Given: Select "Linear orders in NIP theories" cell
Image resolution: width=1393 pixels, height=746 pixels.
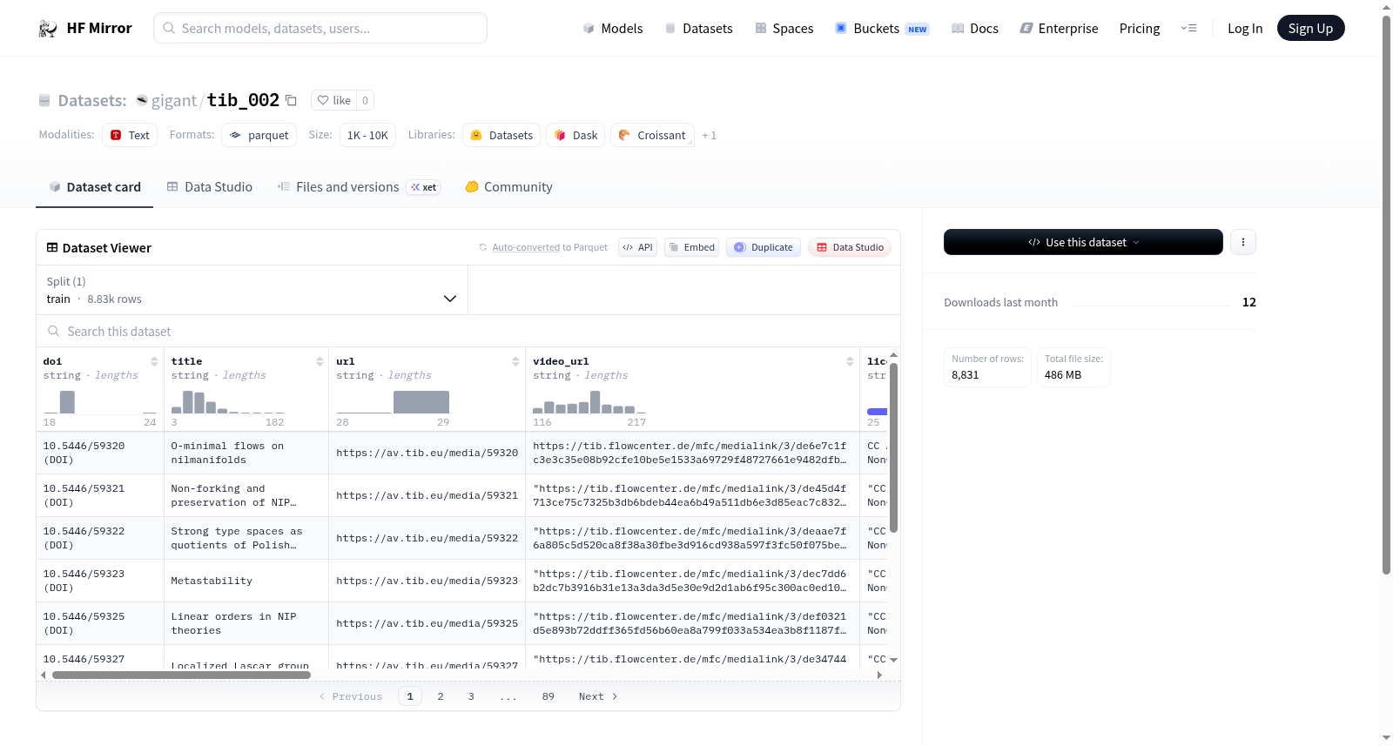Looking at the screenshot, I should (x=246, y=623).
